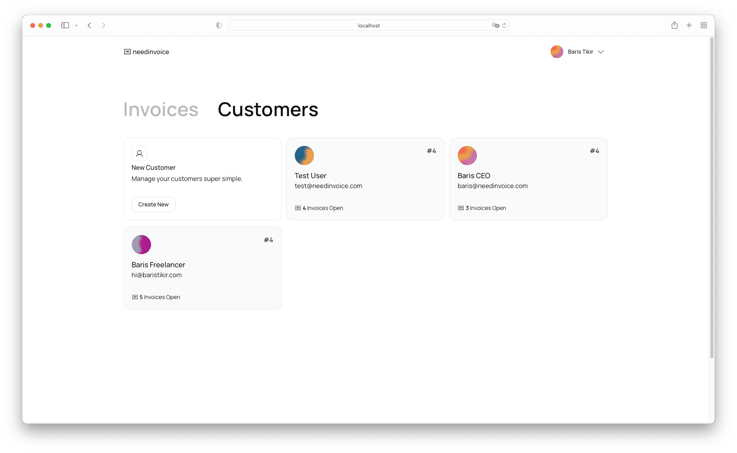Screen dimensions: 737x453
Task: Click invoice icon beside 5 Invoices Open
Action: 135,297
